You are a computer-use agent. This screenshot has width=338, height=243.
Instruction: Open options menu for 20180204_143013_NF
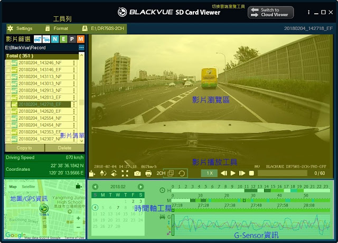(x=74, y=83)
